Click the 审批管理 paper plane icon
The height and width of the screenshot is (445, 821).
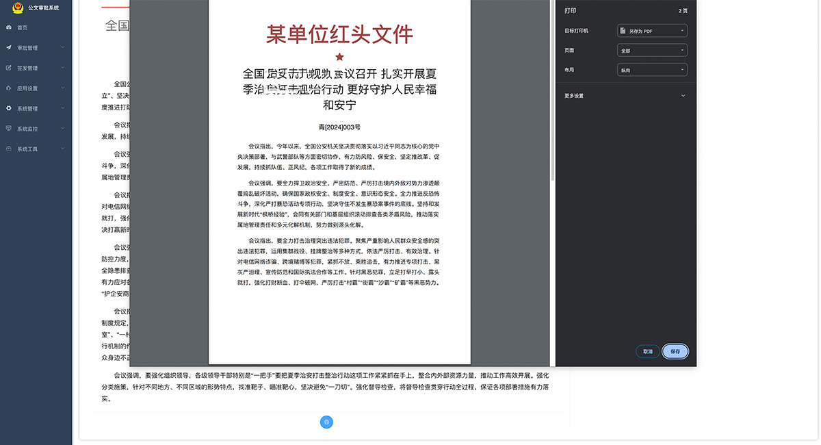pos(9,48)
